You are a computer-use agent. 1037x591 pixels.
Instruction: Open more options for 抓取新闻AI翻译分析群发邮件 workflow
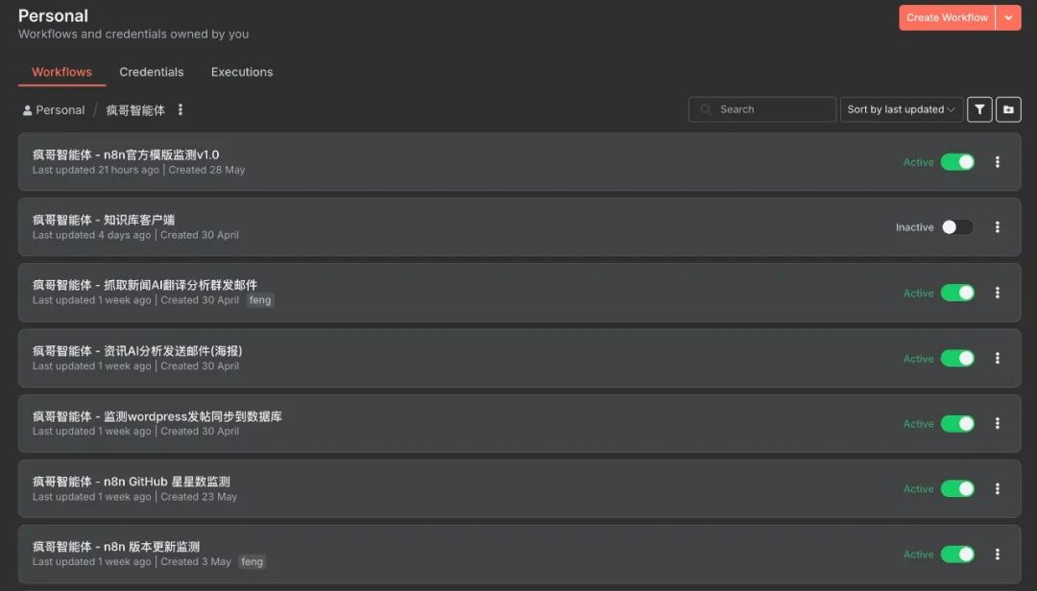click(x=998, y=293)
